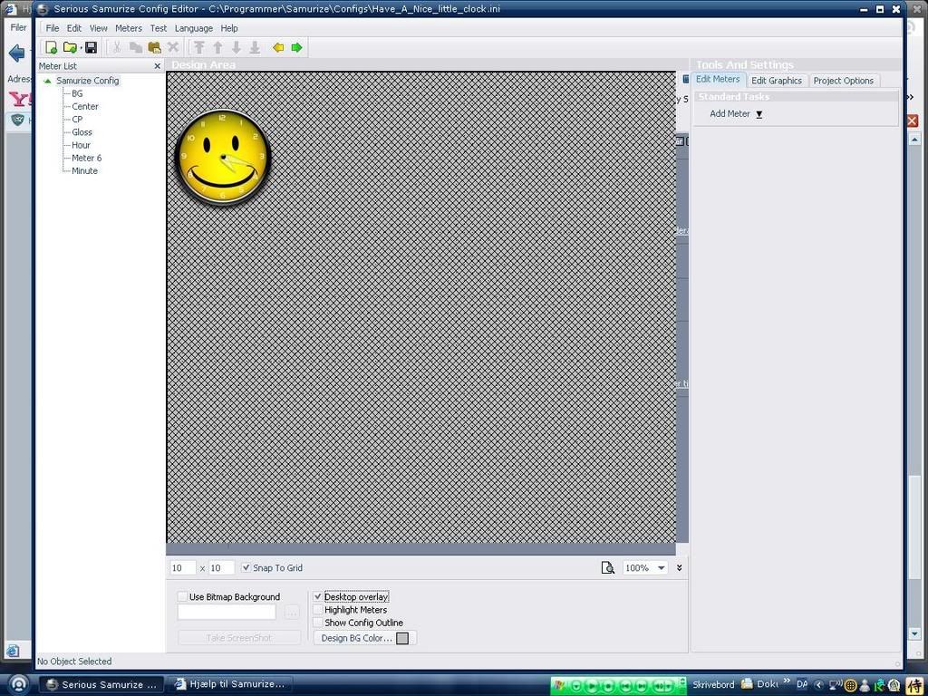This screenshot has height=696, width=928.
Task: Open the Add Meter dropdown arrow
Action: [759, 114]
